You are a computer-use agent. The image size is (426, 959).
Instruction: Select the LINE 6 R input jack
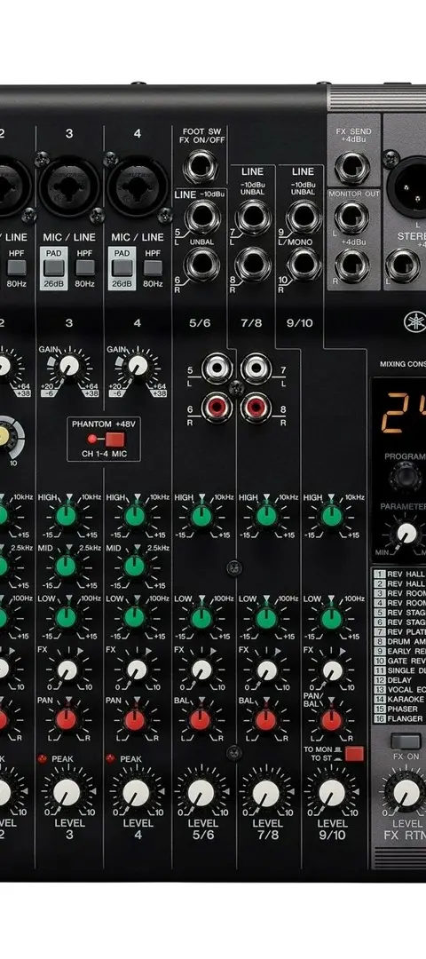[x=202, y=264]
